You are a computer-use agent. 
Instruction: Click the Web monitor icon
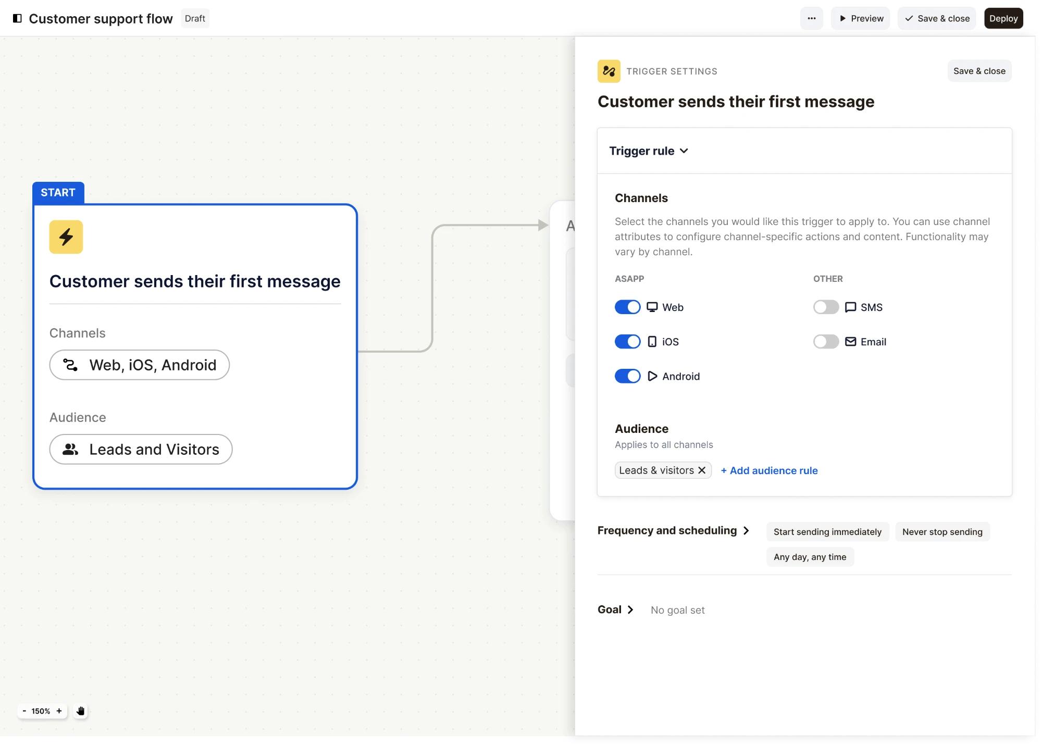[652, 307]
